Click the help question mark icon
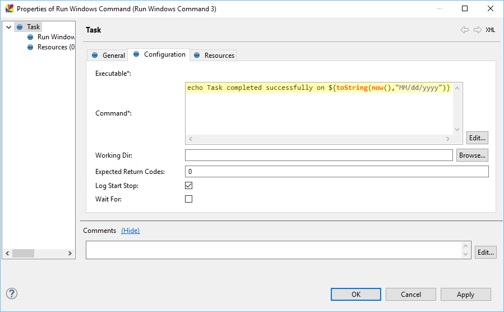The width and height of the screenshot is (504, 312). click(12, 293)
